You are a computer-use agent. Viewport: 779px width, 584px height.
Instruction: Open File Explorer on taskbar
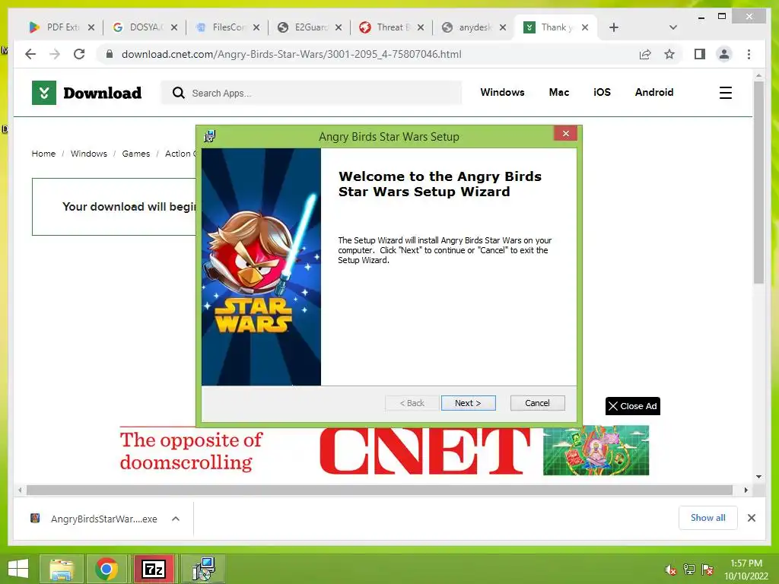pyautogui.click(x=61, y=569)
